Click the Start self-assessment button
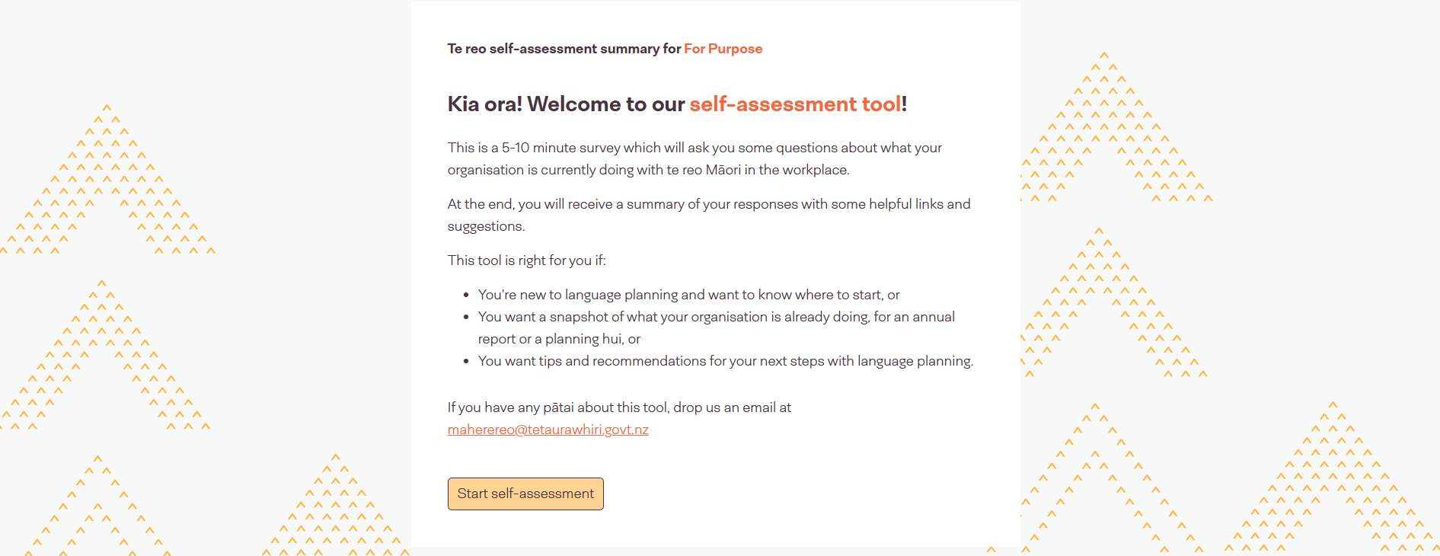This screenshot has height=556, width=1440. click(x=525, y=494)
